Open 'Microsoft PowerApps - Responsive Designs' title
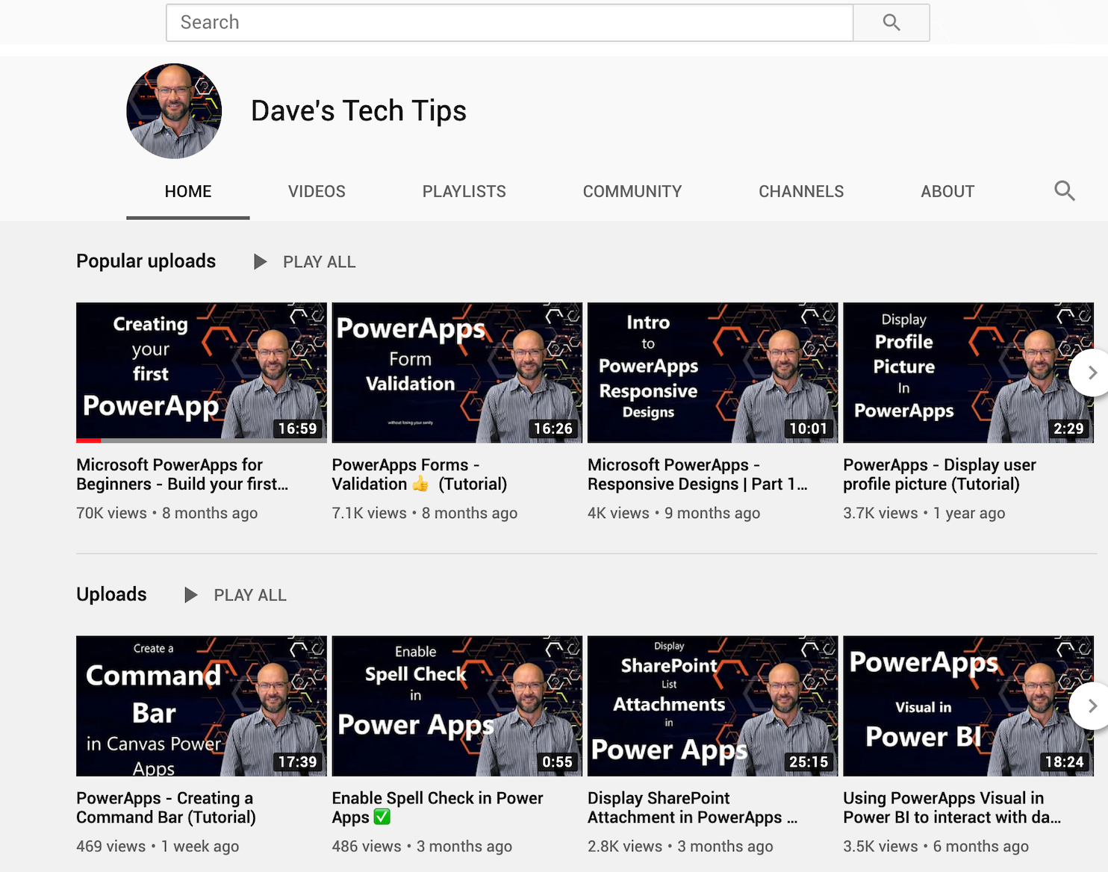The width and height of the screenshot is (1108, 872). (x=697, y=474)
